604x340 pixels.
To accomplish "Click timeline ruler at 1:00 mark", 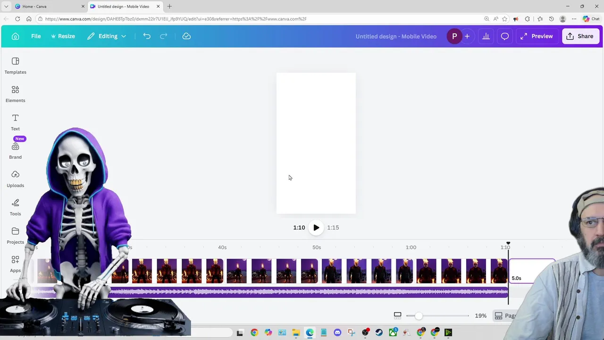I will pos(411,247).
